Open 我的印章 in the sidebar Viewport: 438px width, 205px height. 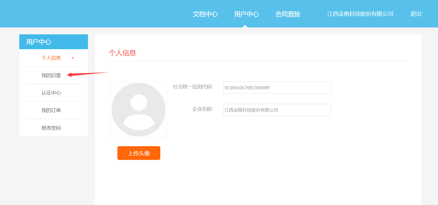[51, 76]
